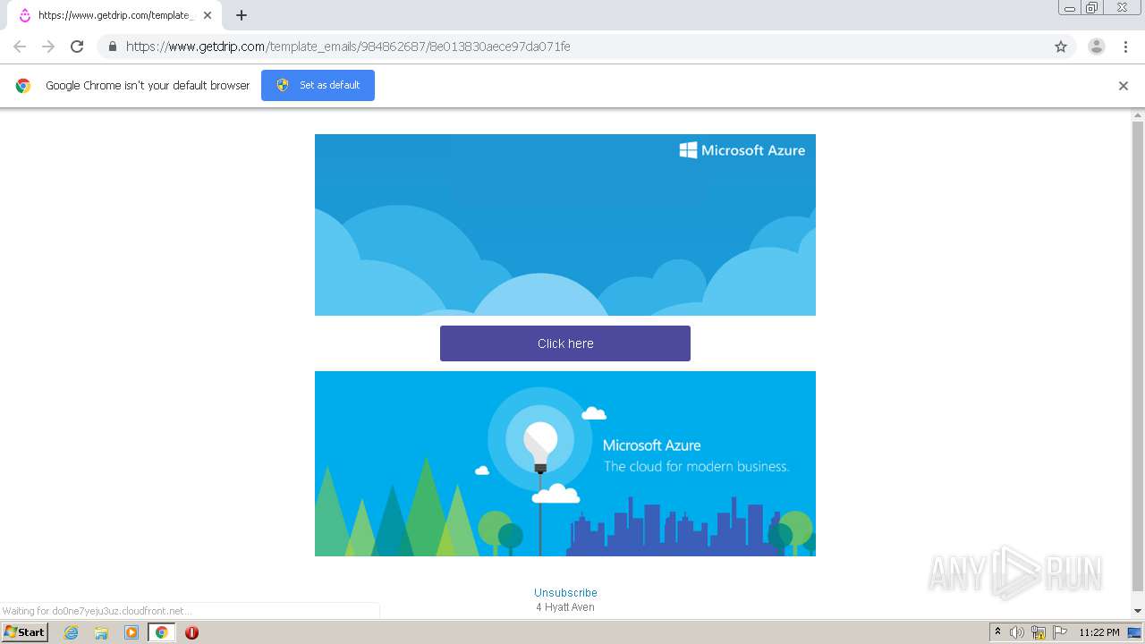Select the getdrip.com template tab

tap(114, 15)
